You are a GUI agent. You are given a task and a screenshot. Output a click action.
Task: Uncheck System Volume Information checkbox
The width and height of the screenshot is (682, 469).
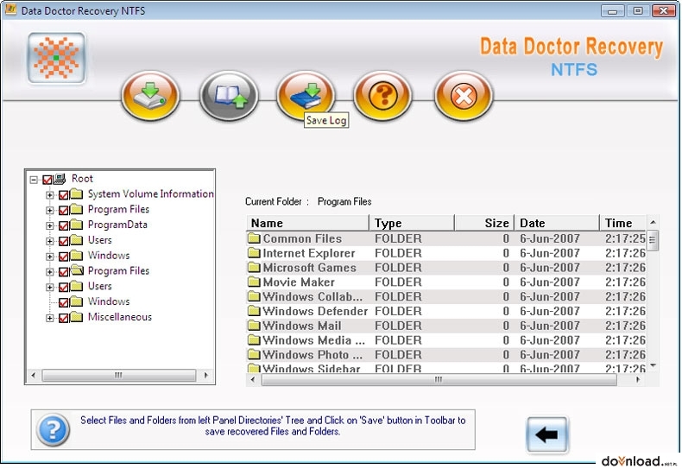[x=64, y=194]
